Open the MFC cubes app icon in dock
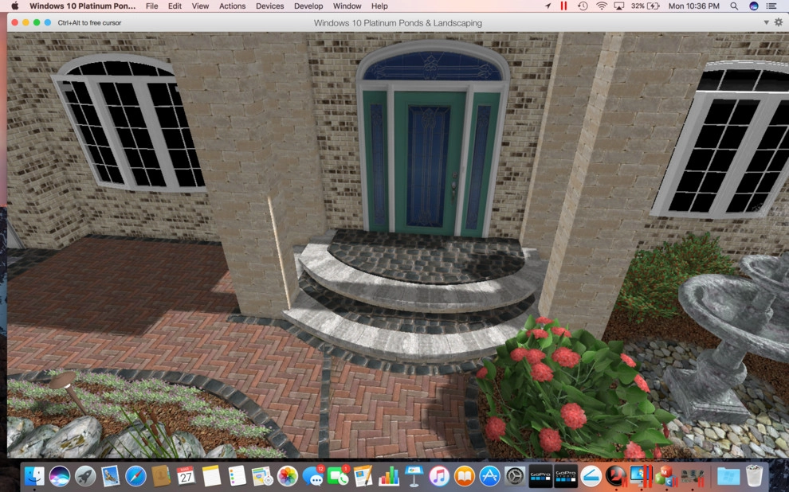Image resolution: width=789 pixels, height=492 pixels. 667,475
